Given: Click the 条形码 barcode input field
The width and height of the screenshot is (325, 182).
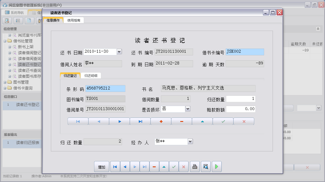Looking at the screenshot, I should pos(105,88).
